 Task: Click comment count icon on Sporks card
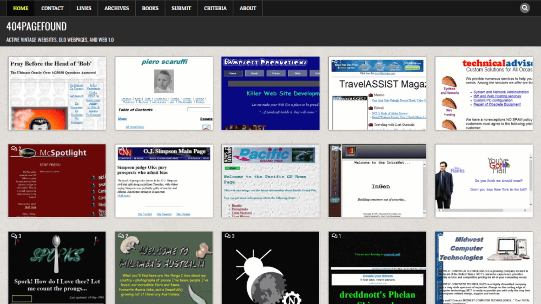(16, 236)
